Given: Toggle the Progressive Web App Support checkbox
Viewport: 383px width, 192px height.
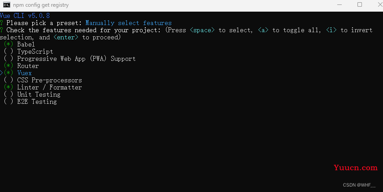Looking at the screenshot, I should (9, 59).
